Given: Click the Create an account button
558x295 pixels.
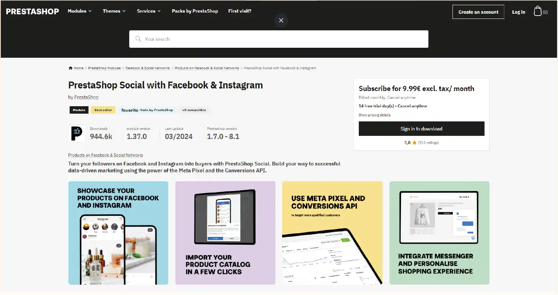Looking at the screenshot, I should [478, 11].
